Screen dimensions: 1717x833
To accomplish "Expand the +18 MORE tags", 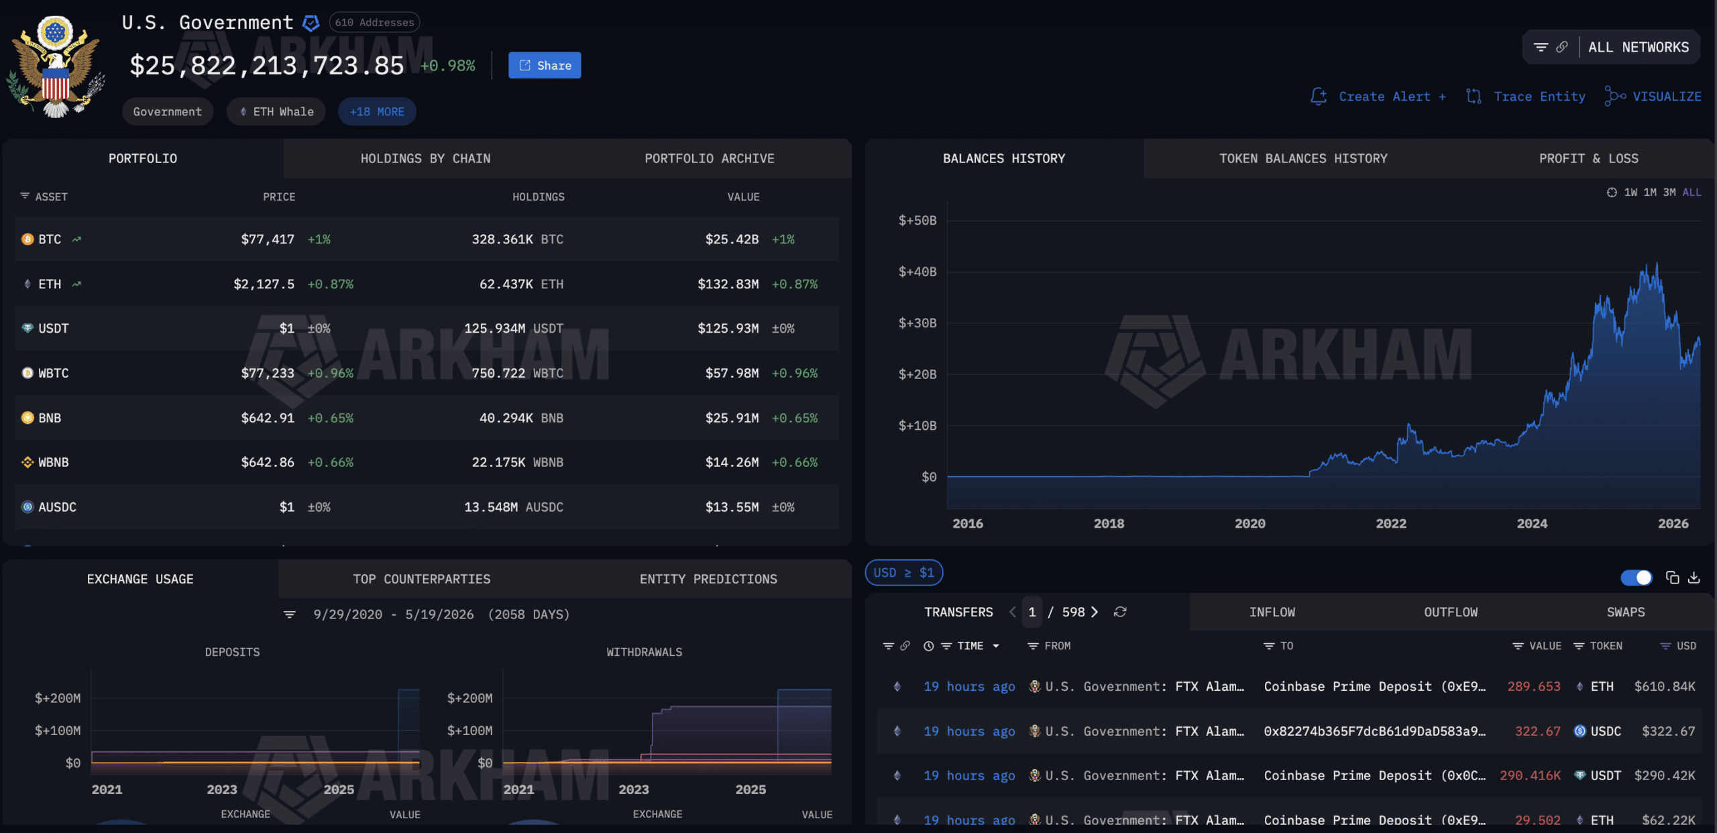I will (x=377, y=111).
